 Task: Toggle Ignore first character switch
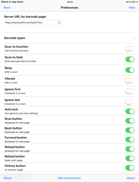[x=130, y=91]
